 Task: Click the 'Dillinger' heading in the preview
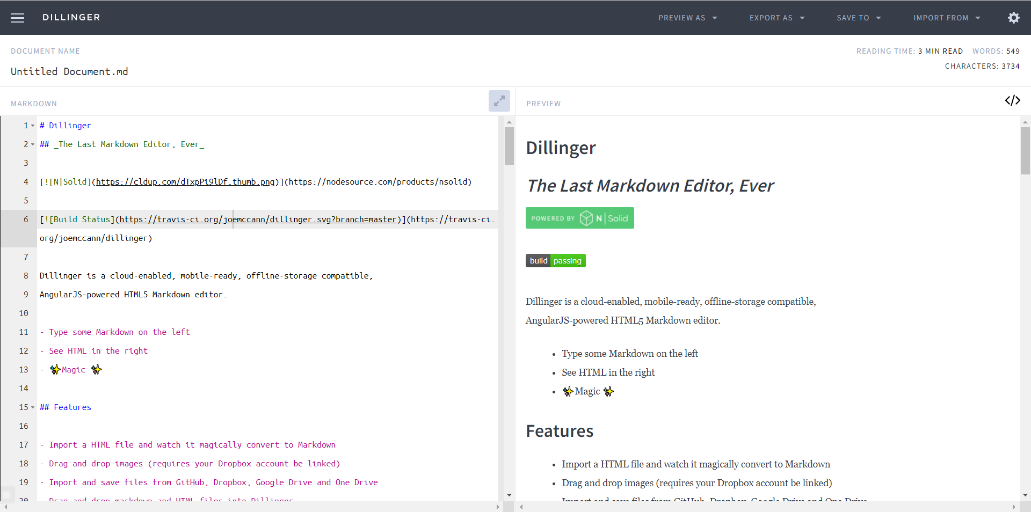[561, 148]
